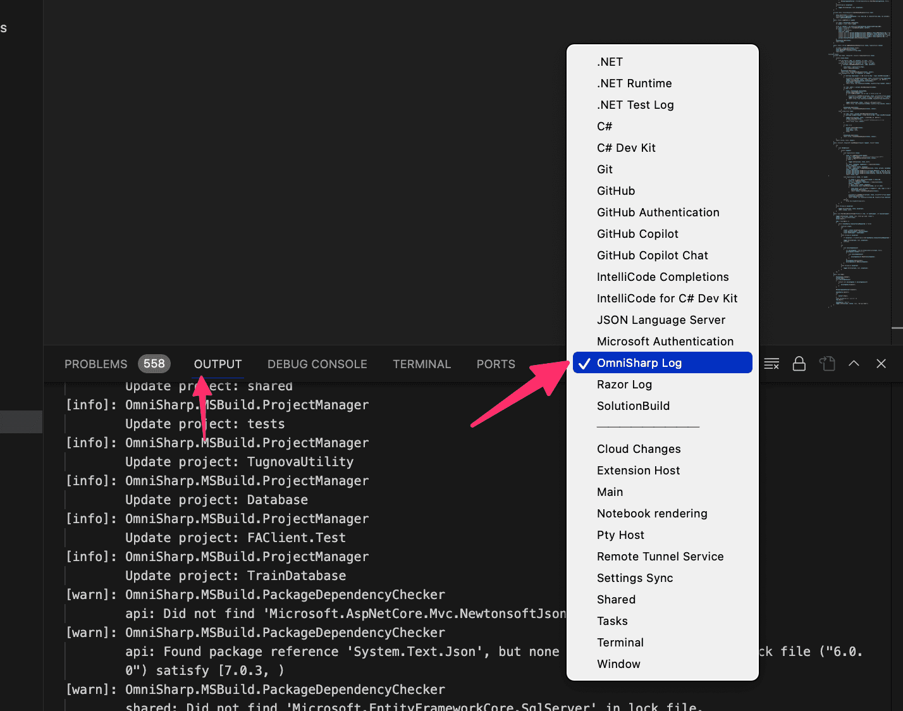Screen dimensions: 903x711
Task: Switch to the Problems tab
Action: pos(96,364)
